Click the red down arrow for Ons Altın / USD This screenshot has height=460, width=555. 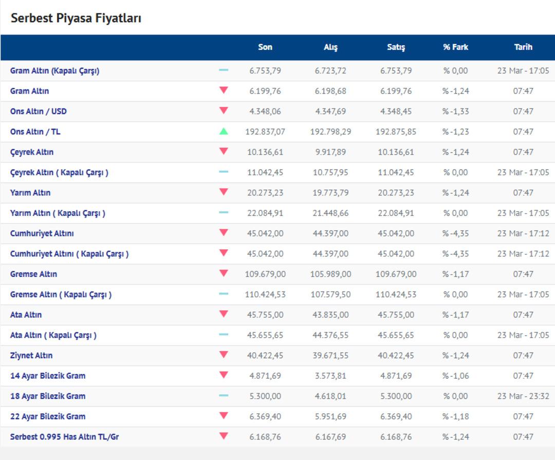pyautogui.click(x=224, y=111)
